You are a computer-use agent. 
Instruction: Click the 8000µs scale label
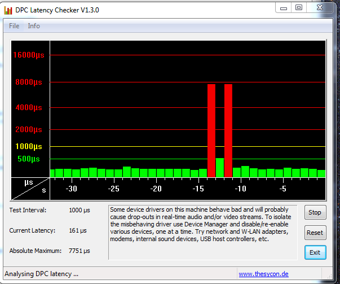click(29, 82)
